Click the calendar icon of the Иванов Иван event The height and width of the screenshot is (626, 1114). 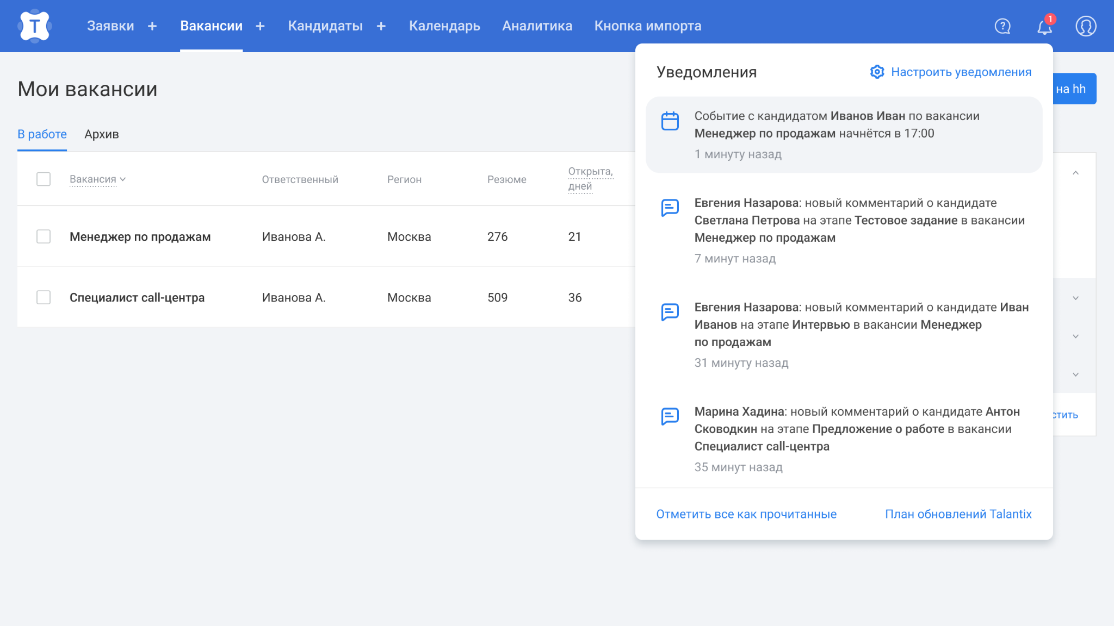(x=670, y=121)
